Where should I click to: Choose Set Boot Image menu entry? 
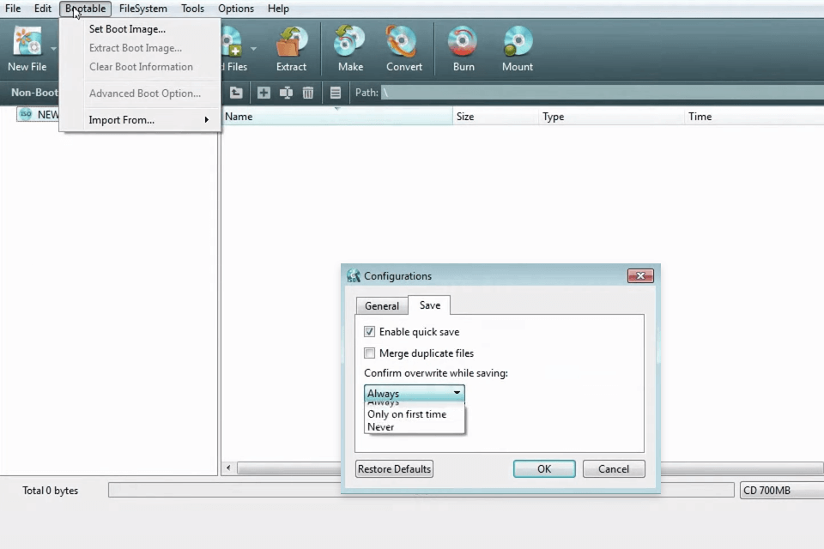(127, 29)
